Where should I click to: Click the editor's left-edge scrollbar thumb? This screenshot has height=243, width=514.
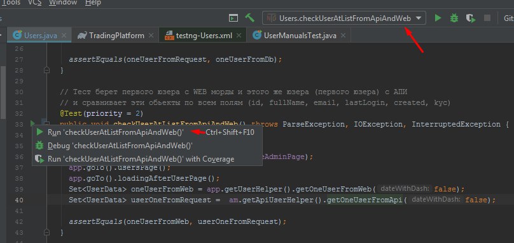point(3,93)
